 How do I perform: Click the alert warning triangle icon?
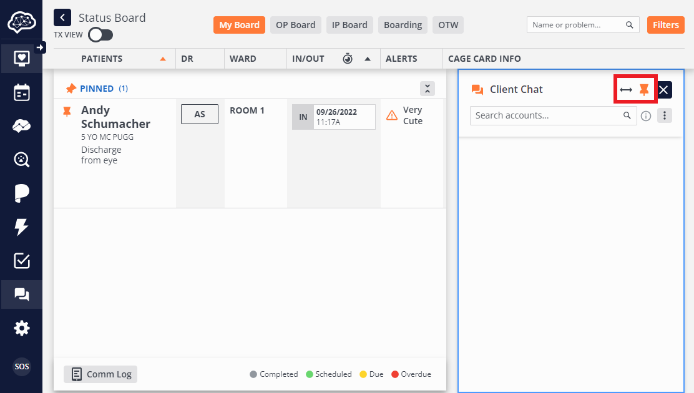[x=392, y=115]
